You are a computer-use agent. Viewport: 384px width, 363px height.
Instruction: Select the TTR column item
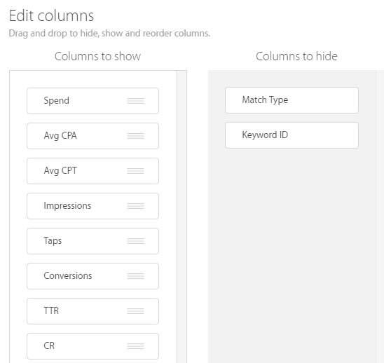[x=92, y=311]
